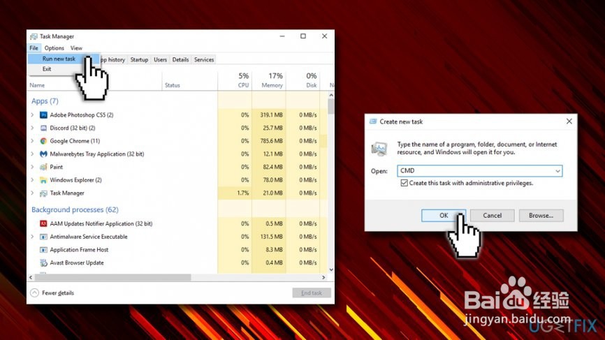The width and height of the screenshot is (605, 340).
Task: Switch to the Startup tab
Action: [x=139, y=60]
